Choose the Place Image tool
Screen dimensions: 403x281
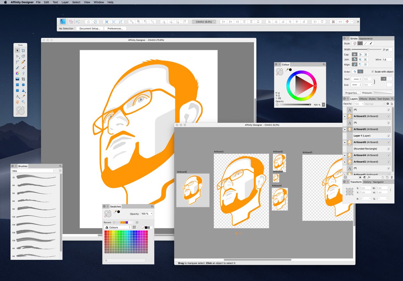[x=18, y=79]
